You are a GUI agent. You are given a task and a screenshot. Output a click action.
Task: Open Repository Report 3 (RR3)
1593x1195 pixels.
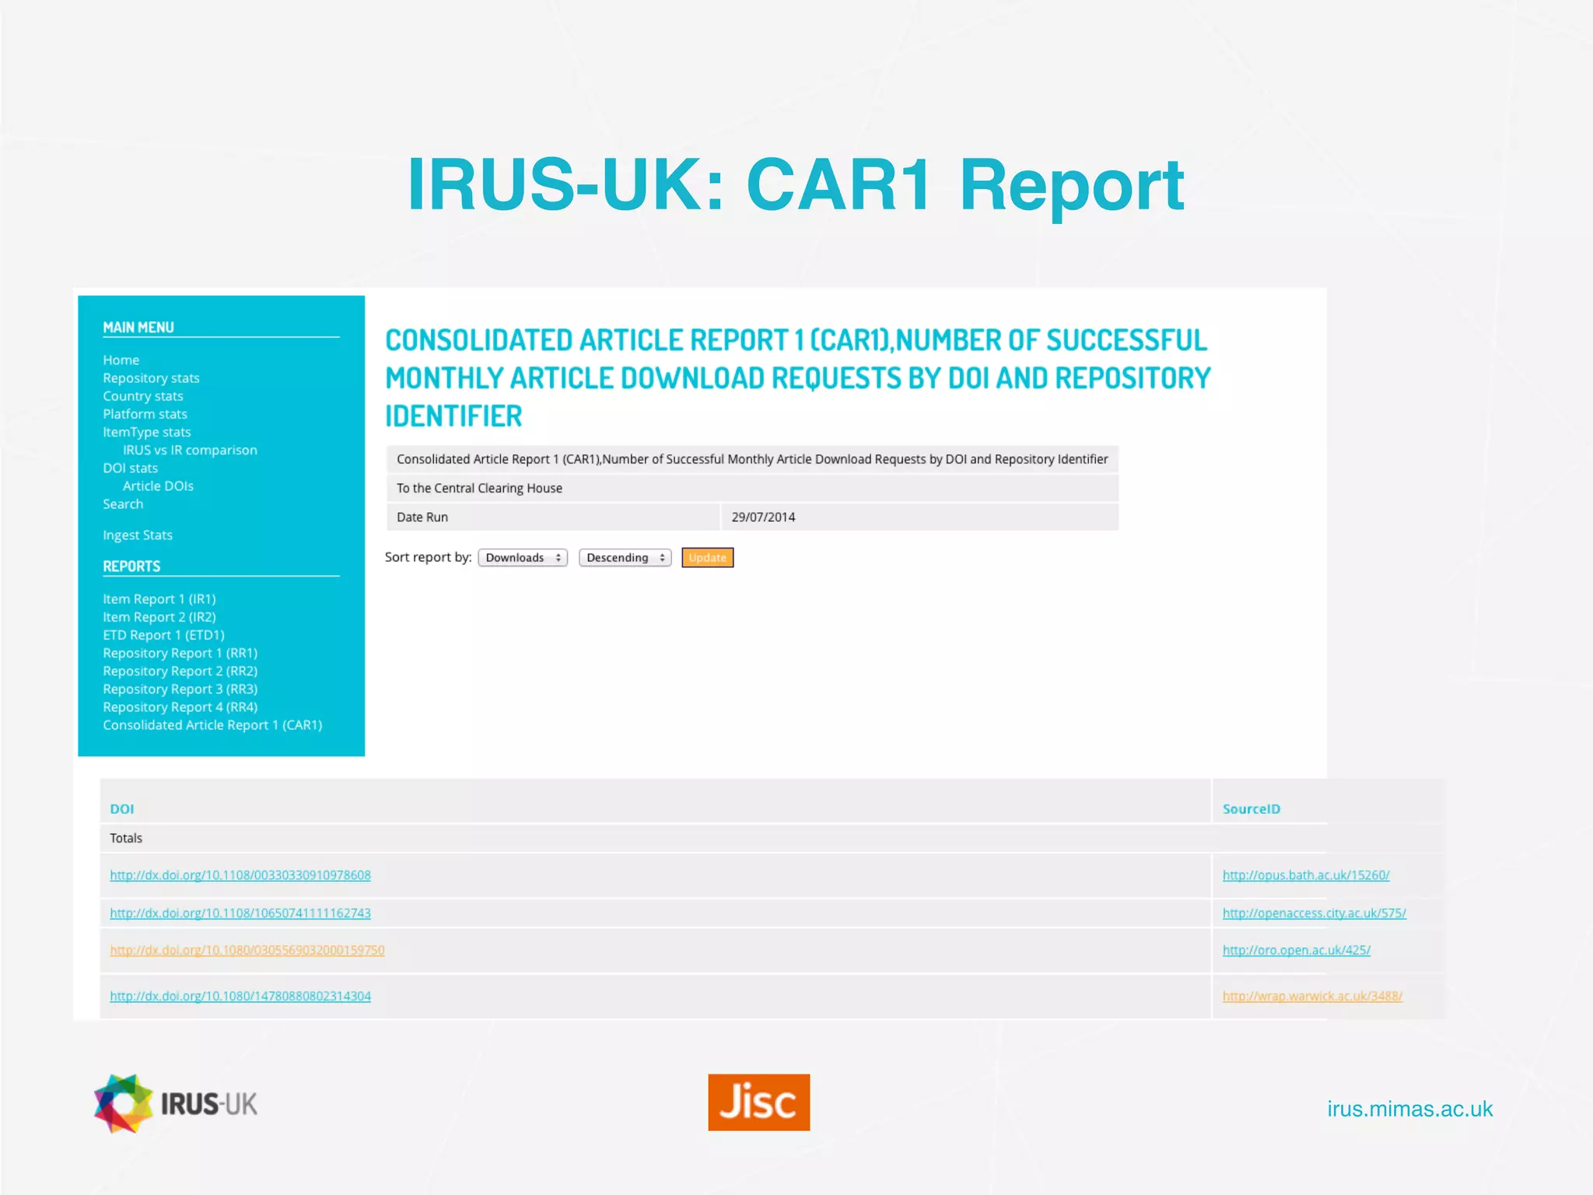coord(180,689)
